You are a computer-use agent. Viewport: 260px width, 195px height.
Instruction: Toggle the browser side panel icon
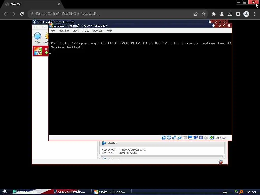pos(238,14)
